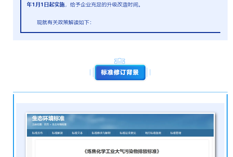Click the 首页 breadcrumb link
This screenshot has width=233, height=157.
46,124
